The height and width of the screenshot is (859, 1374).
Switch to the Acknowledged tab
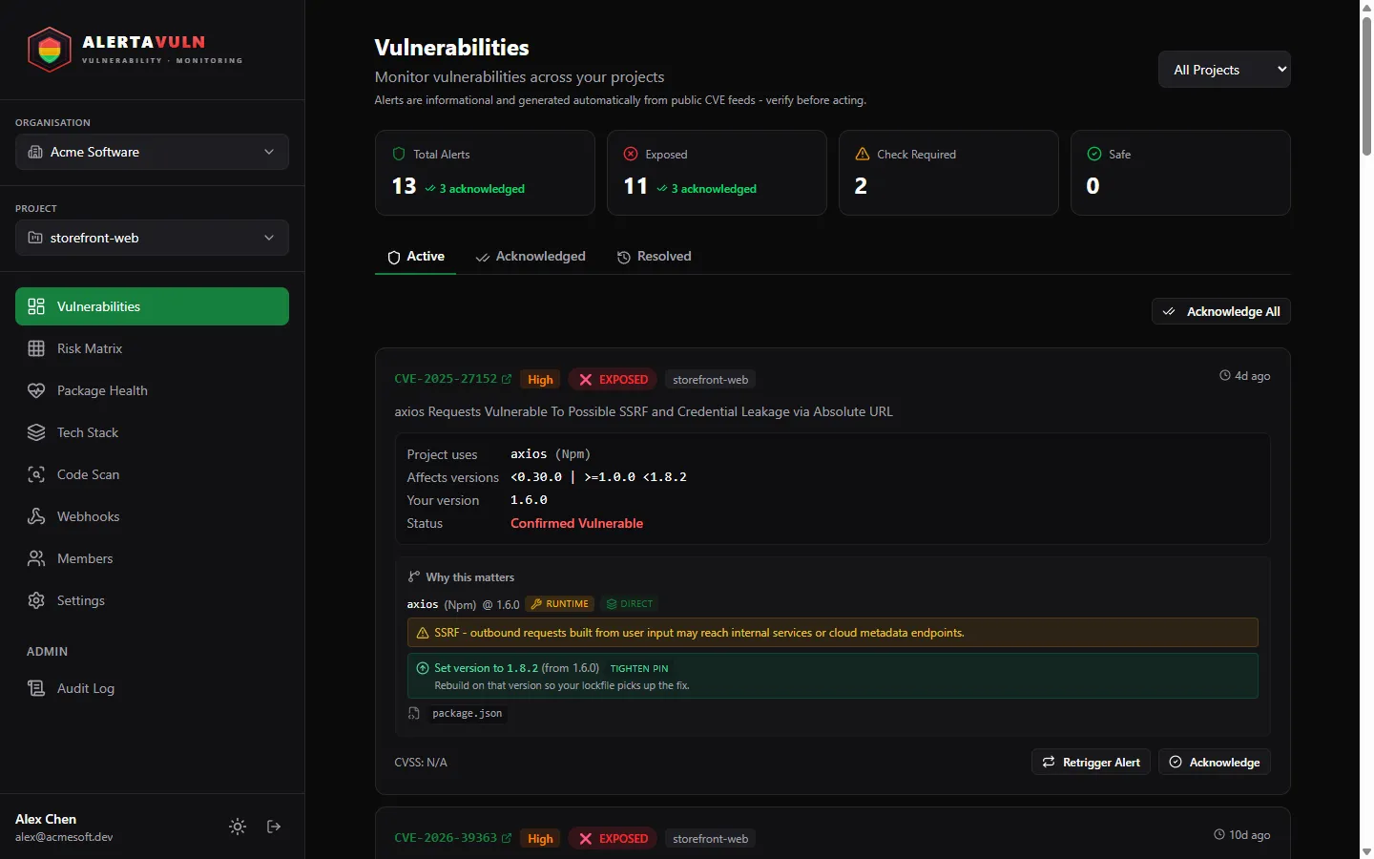coord(531,257)
